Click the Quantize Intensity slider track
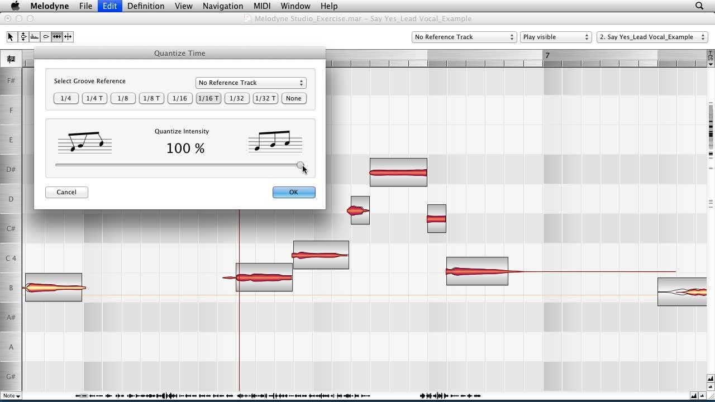 (x=179, y=165)
